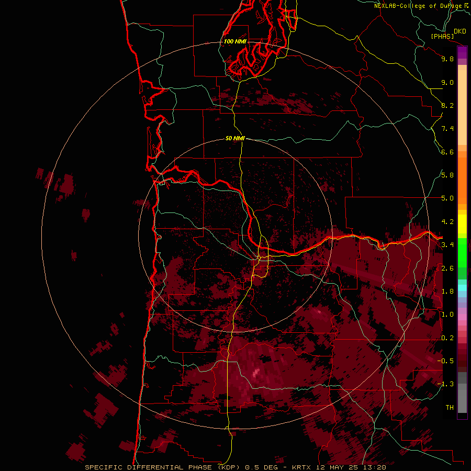Viewport: 471px width, 471px height.
Task: Click the cyan band of the color scale
Action: point(462,288)
